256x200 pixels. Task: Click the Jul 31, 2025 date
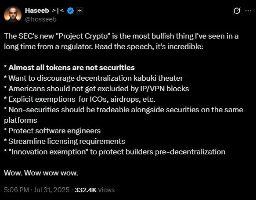(51, 190)
